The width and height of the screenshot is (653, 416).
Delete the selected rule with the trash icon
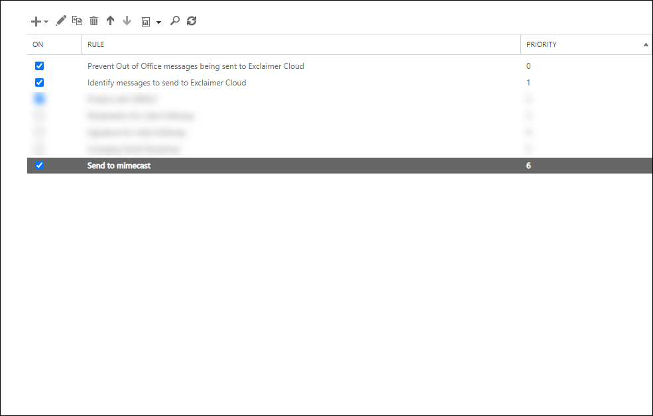coord(94,21)
